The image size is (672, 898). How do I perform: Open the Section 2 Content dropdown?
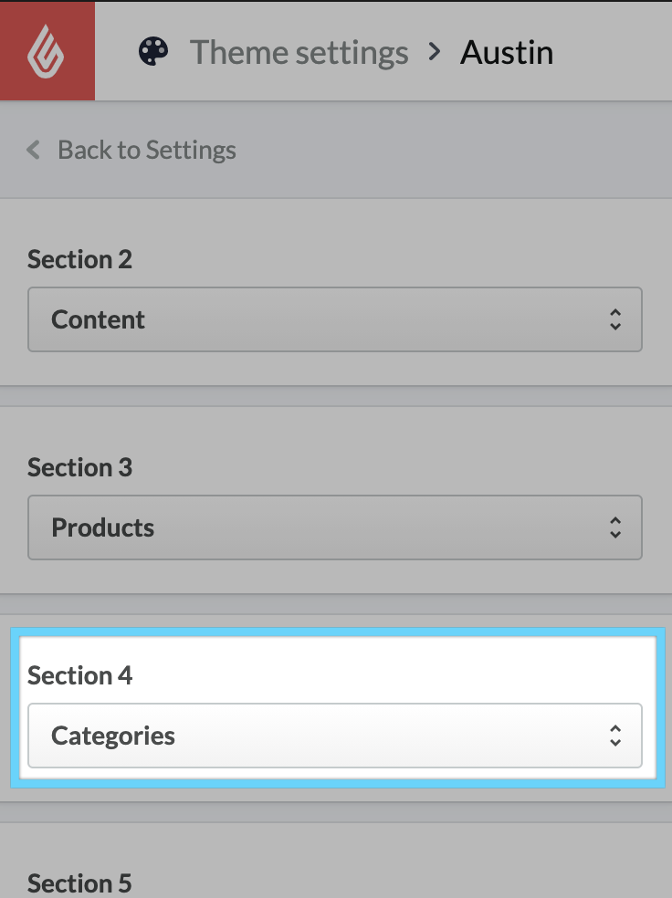[x=335, y=319]
